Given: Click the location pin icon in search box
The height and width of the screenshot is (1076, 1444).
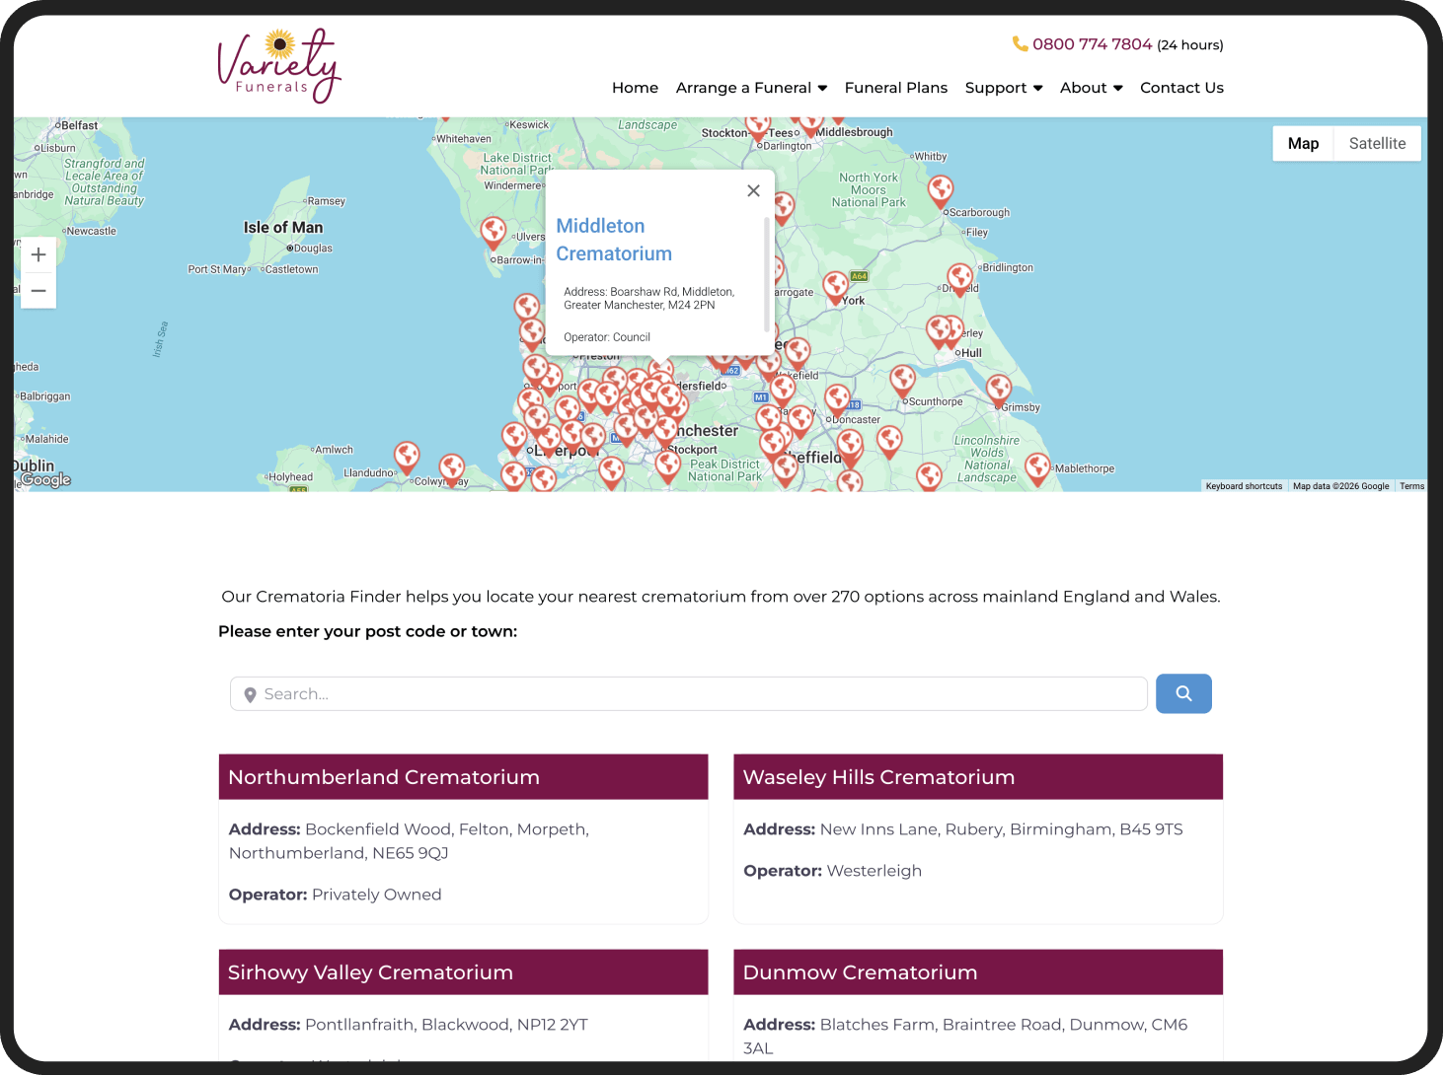Looking at the screenshot, I should pos(250,695).
